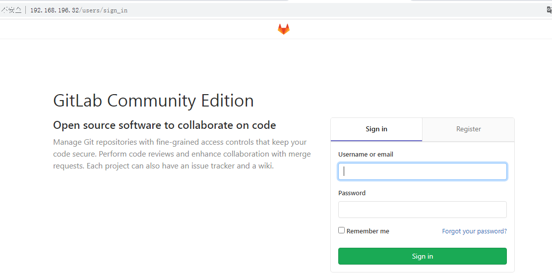Click the GitLab fox logo
552x274 pixels.
point(283,29)
